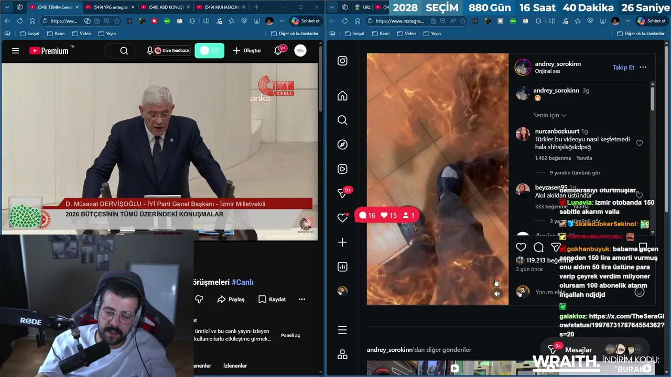Share the Instagram post with paper plane icon

556,247
